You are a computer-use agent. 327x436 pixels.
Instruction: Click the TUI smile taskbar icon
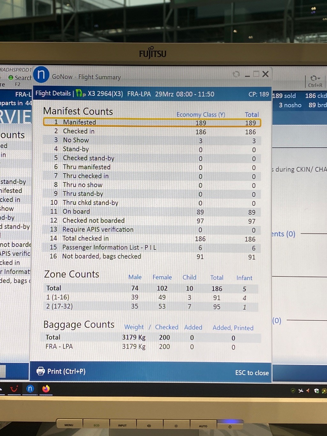(14, 389)
